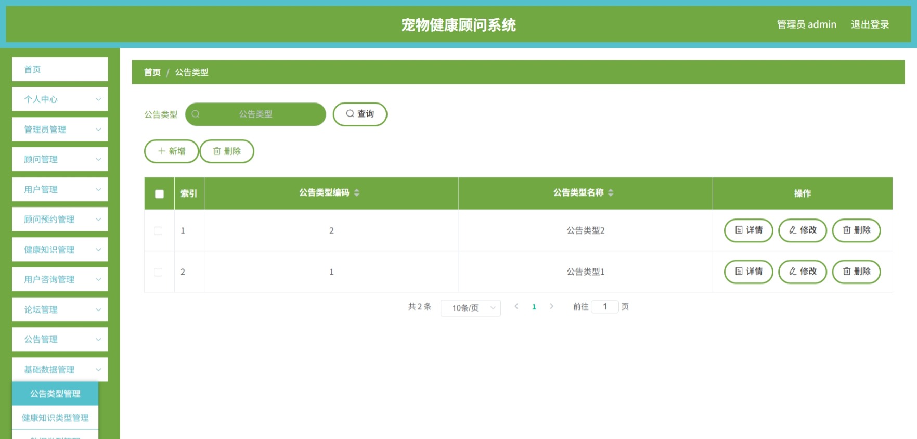
Task: Expand the 个人中心 menu
Action: click(x=60, y=99)
